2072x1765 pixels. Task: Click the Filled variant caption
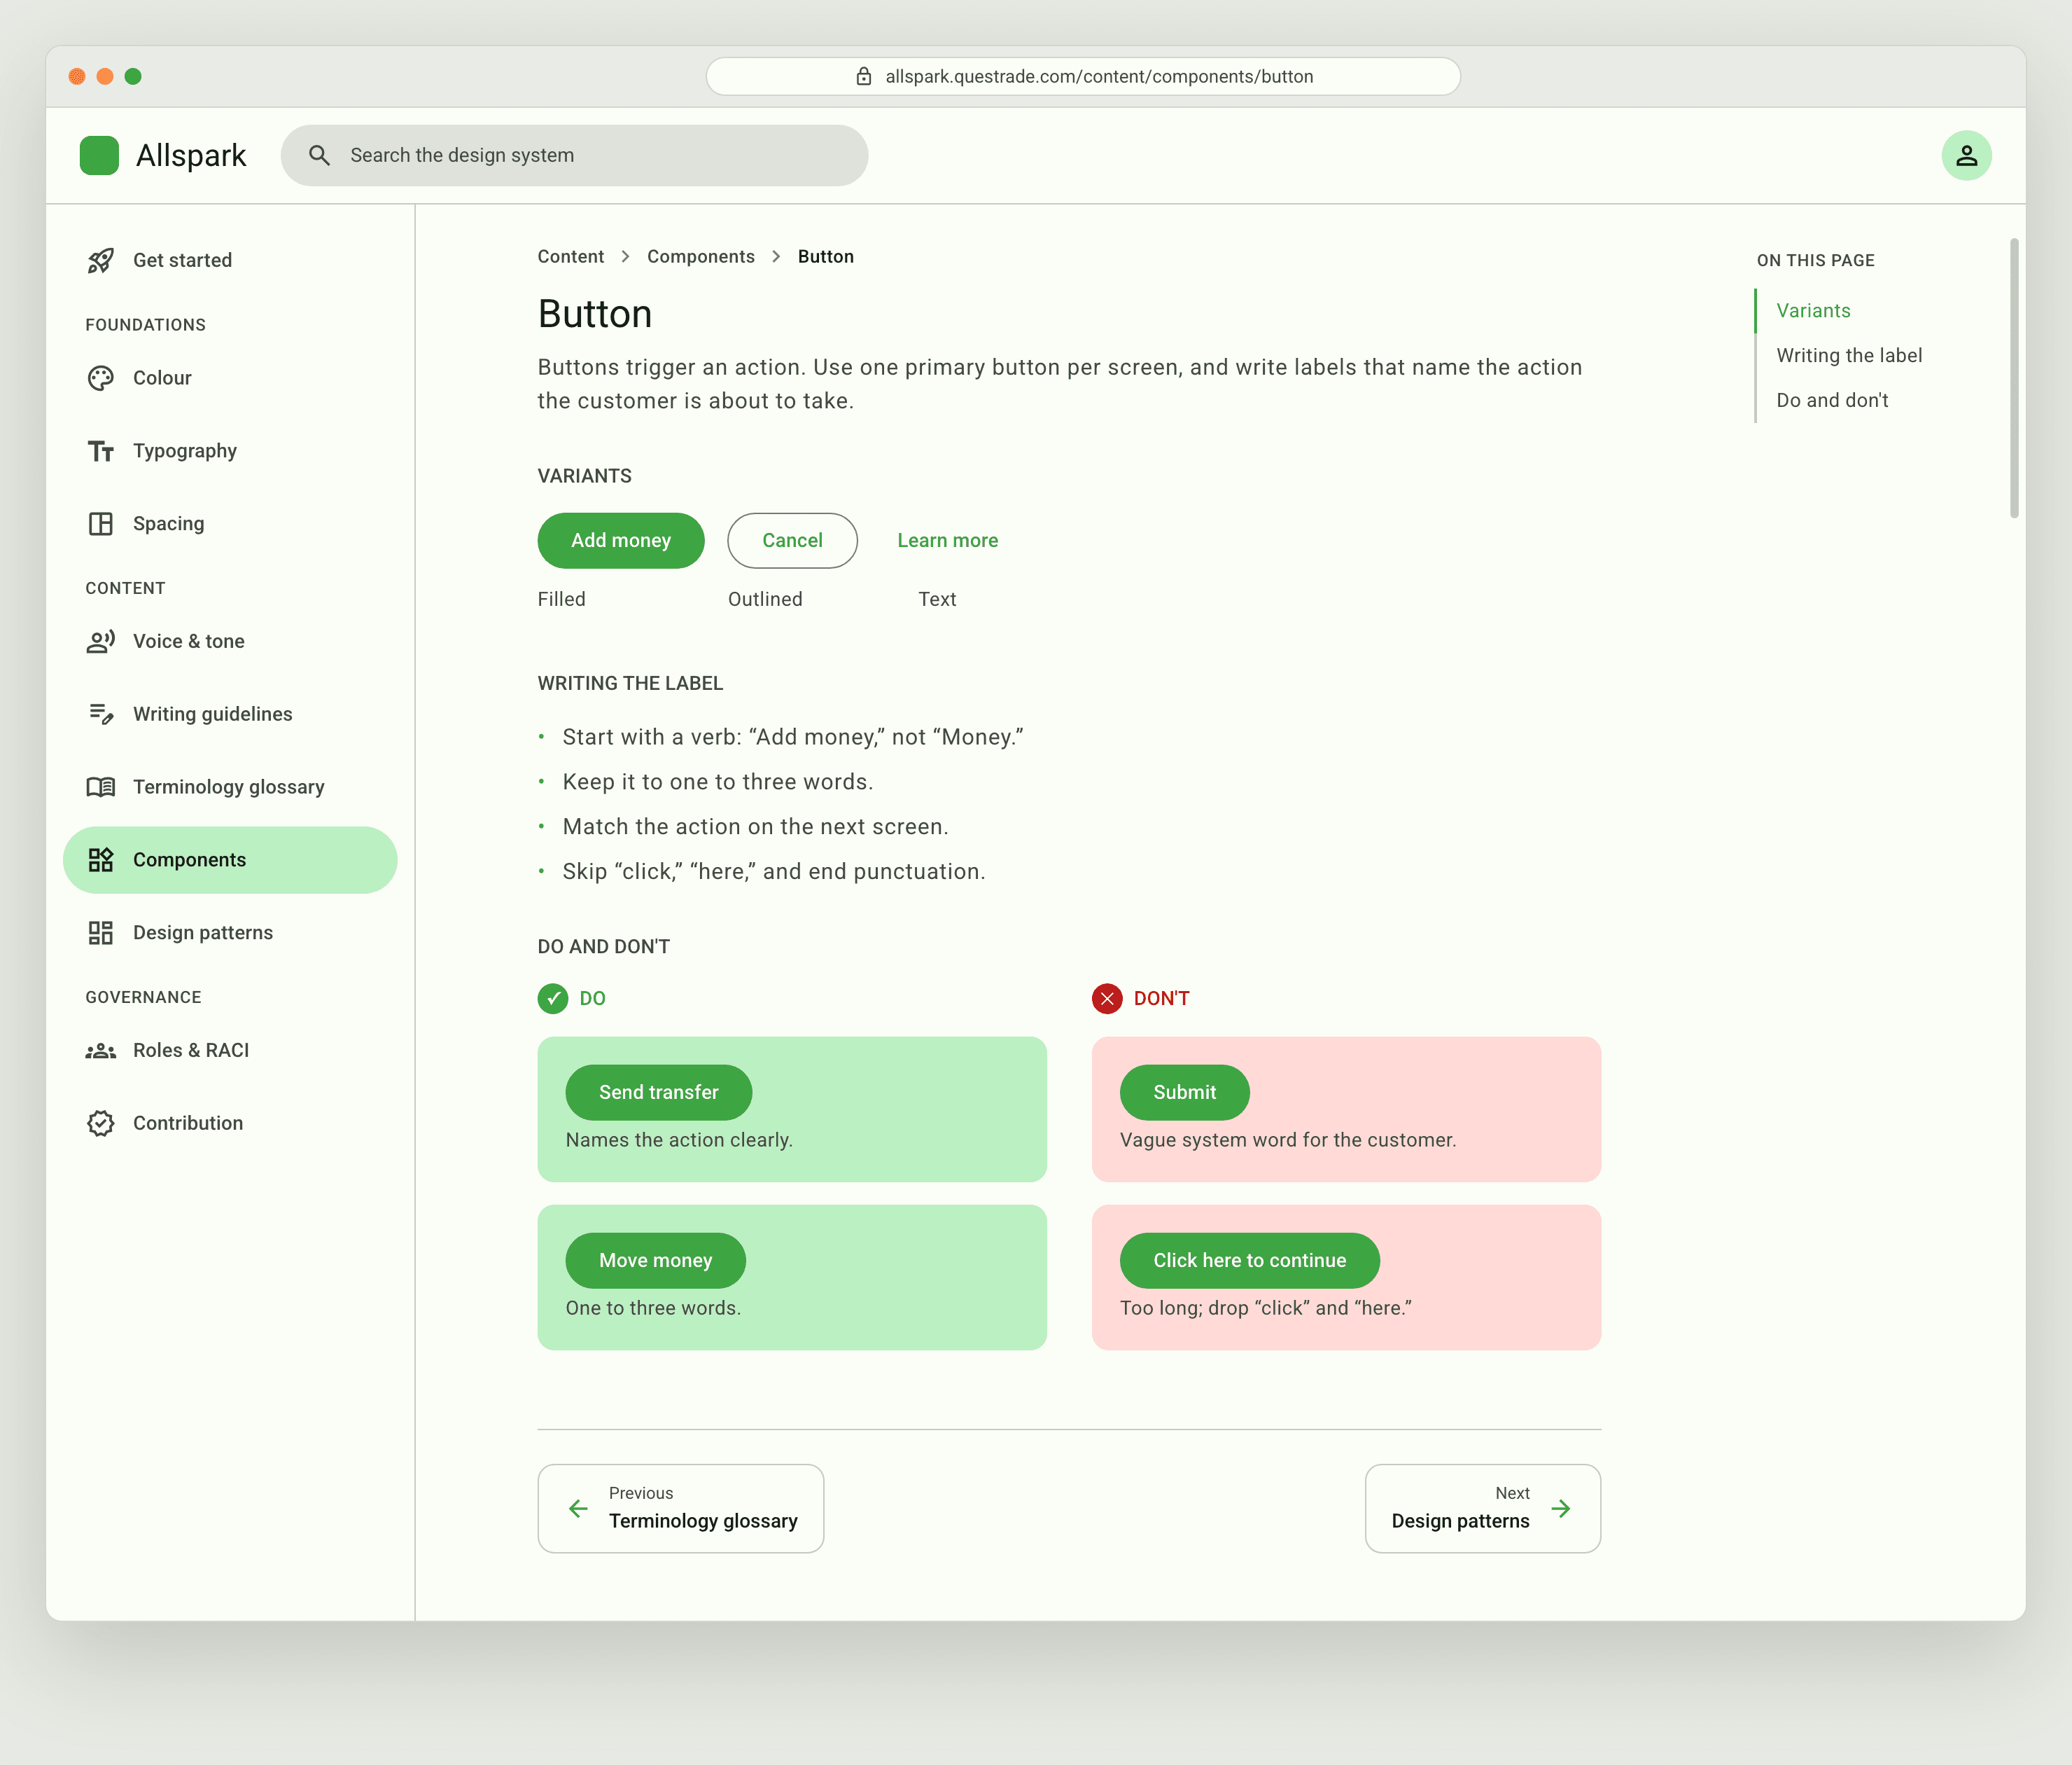click(x=561, y=600)
